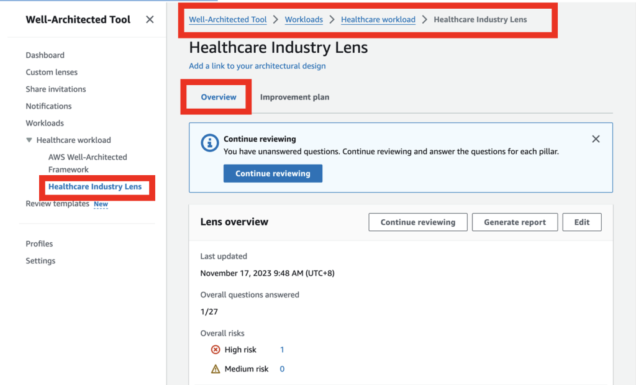This screenshot has width=636, height=385.
Task: Click the 1/27 questions answered value
Action: pyautogui.click(x=209, y=312)
